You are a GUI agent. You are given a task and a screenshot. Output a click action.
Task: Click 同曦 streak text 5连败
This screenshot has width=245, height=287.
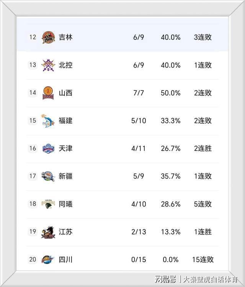[x=203, y=204]
